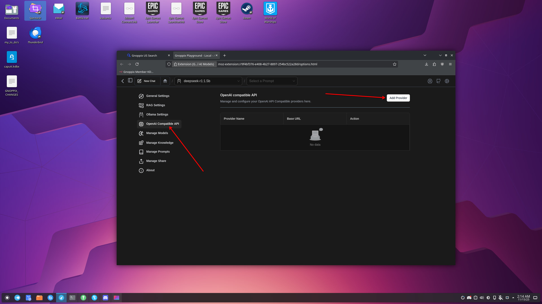Click the Add Provider button

pos(398,98)
